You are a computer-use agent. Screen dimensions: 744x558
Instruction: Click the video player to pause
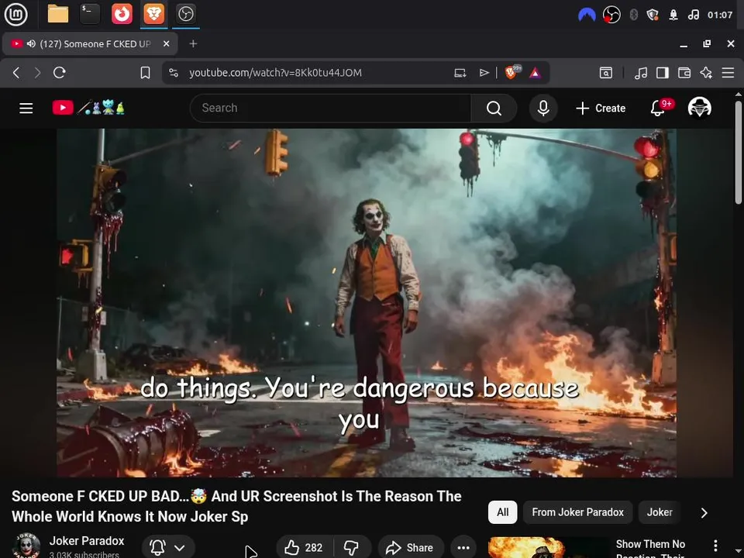367,303
